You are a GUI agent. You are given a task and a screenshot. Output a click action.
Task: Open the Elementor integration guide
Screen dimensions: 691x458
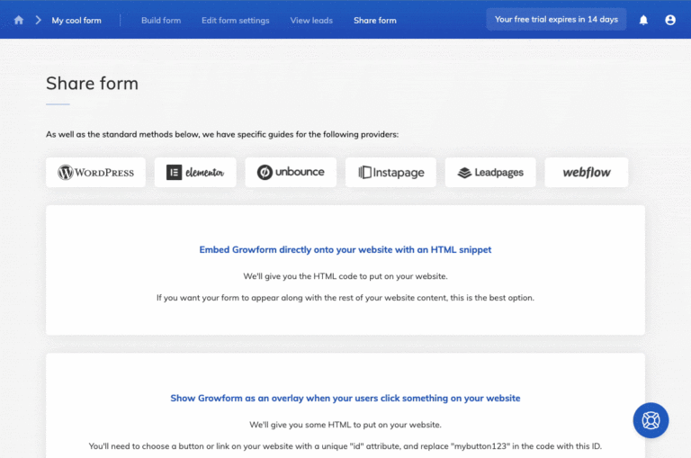tap(195, 173)
